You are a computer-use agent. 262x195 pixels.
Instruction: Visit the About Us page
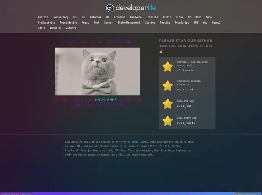click(56, 28)
